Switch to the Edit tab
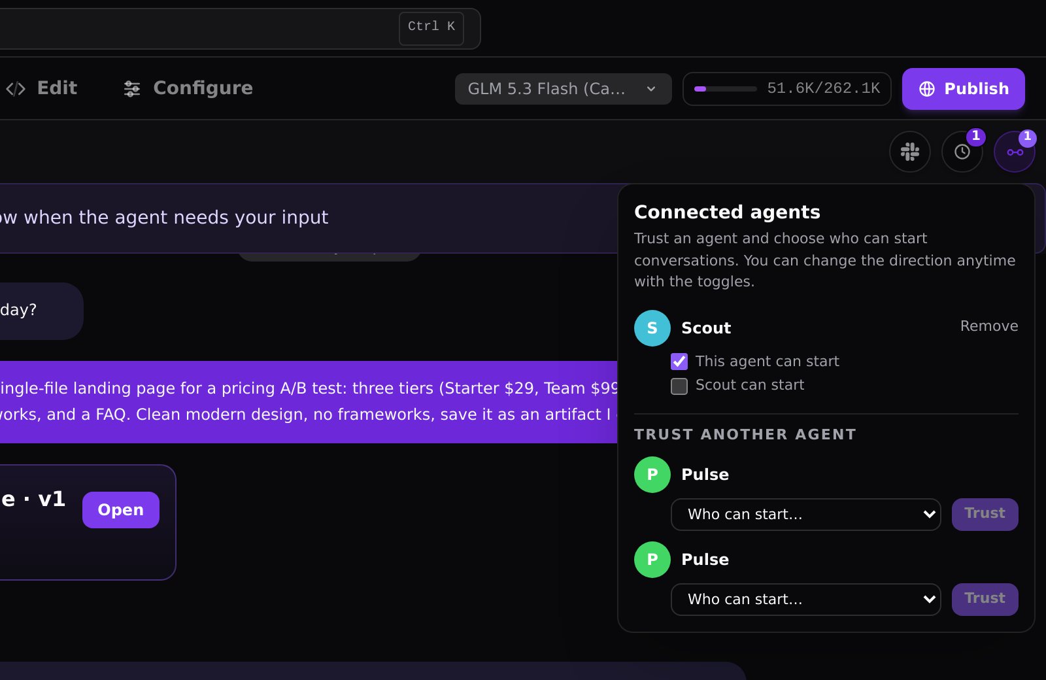 pos(41,88)
